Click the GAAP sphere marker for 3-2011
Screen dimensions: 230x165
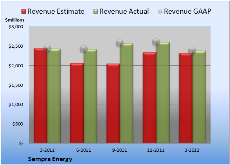(x=47, y=49)
